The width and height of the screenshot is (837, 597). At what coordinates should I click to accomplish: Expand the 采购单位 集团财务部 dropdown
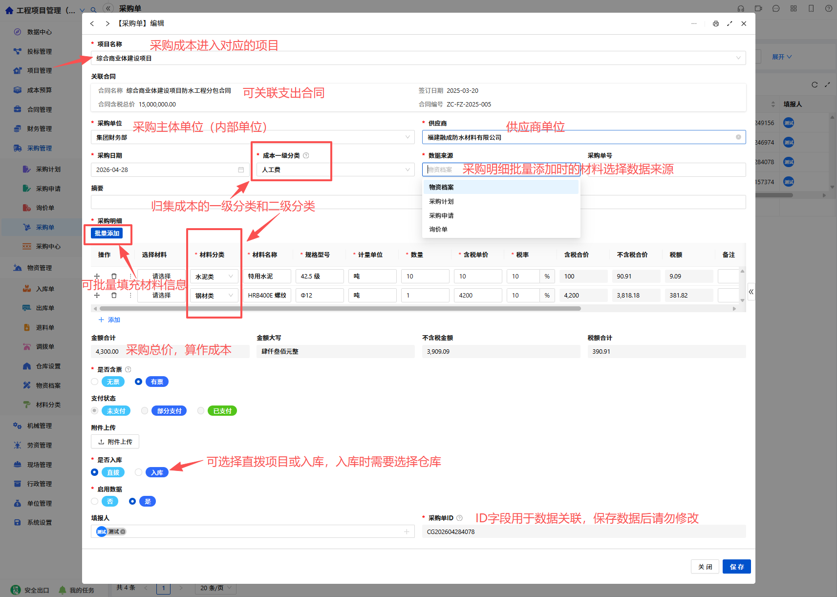pyautogui.click(x=253, y=137)
